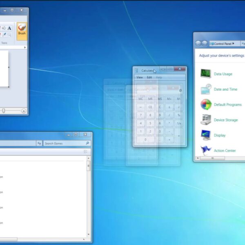Click the Control Panel breadcrumb label
Image resolution: width=245 pixels, height=245 pixels.
(223, 44)
